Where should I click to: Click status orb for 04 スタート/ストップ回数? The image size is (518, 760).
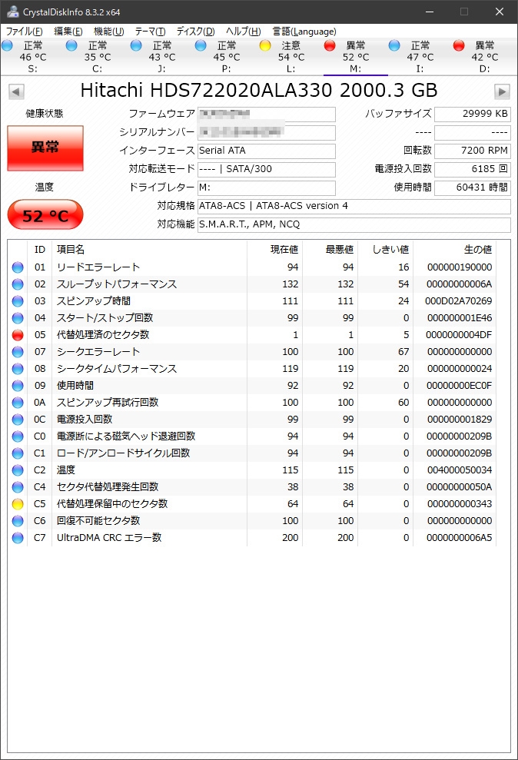pyautogui.click(x=18, y=318)
